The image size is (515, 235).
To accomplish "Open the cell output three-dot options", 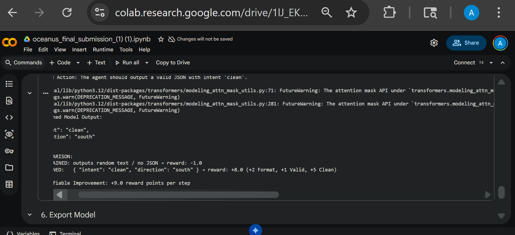I will (45, 93).
